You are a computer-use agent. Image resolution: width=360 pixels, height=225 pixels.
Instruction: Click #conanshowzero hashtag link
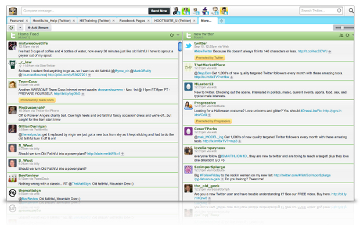pyautogui.click(x=110, y=90)
